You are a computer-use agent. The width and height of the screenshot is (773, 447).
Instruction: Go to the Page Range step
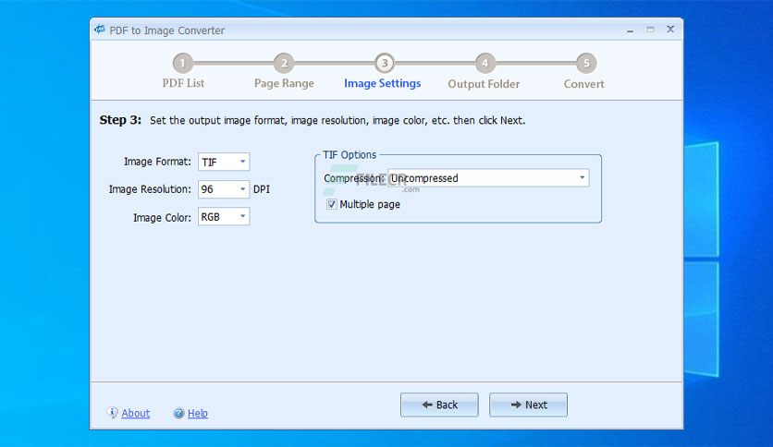click(x=284, y=83)
